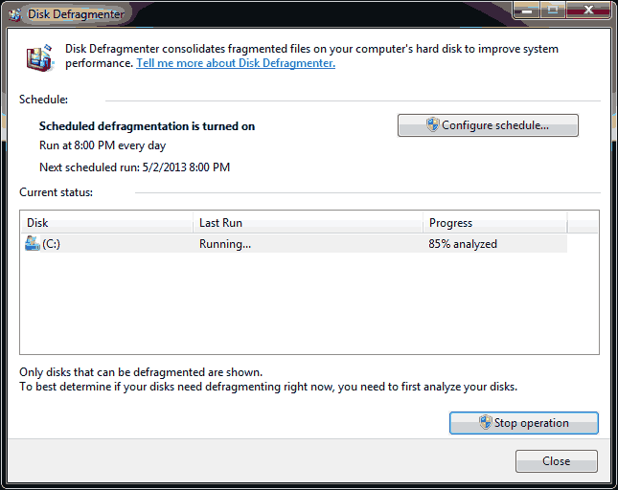Click the large defragmenter icon beside description
Screen dimensions: 618x490
pos(39,56)
